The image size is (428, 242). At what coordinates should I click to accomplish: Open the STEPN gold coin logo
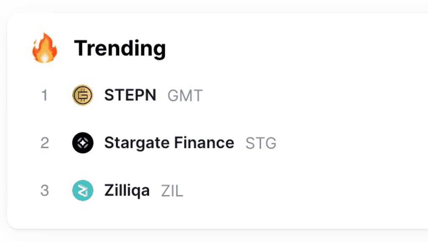[x=83, y=95]
